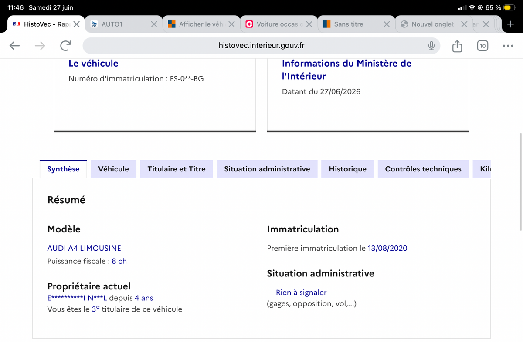The height and width of the screenshot is (343, 523).
Task: Reload the HistoVec page
Action: [x=66, y=46]
